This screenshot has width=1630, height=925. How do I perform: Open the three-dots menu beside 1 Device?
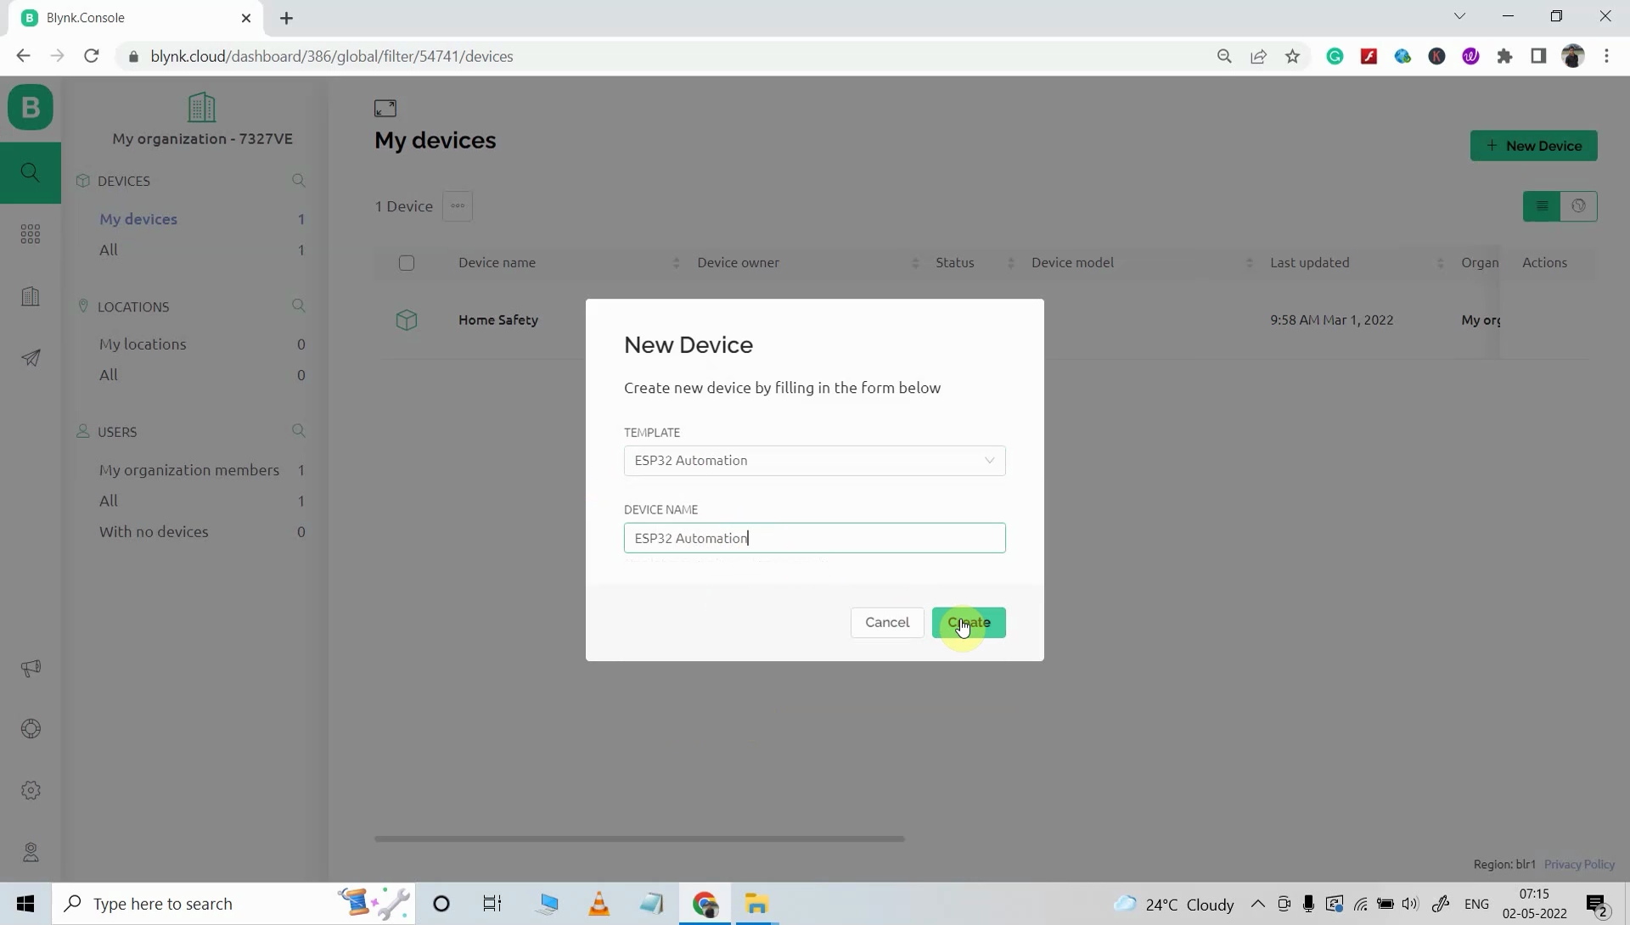point(458,206)
